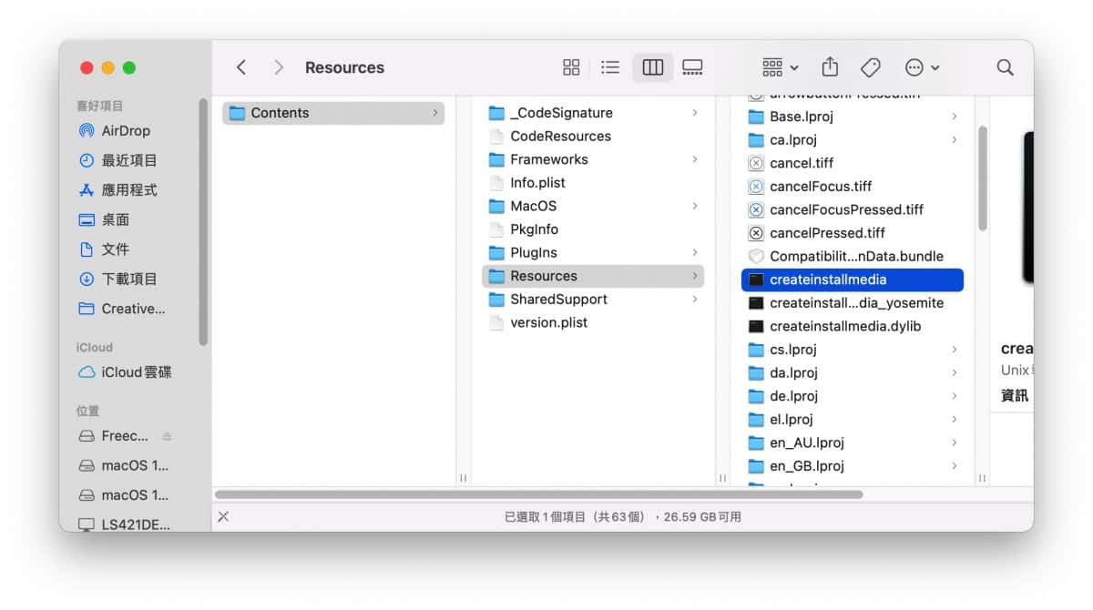The image size is (1093, 610).
Task: Switch to gallery view
Action: [x=692, y=67]
